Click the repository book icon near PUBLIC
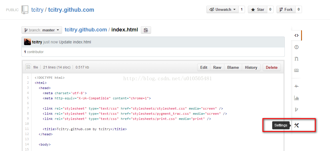Image resolution: width=330 pixels, height=151 pixels. click(25, 10)
